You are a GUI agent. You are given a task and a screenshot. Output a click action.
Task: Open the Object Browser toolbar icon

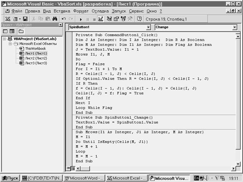pos(123,19)
